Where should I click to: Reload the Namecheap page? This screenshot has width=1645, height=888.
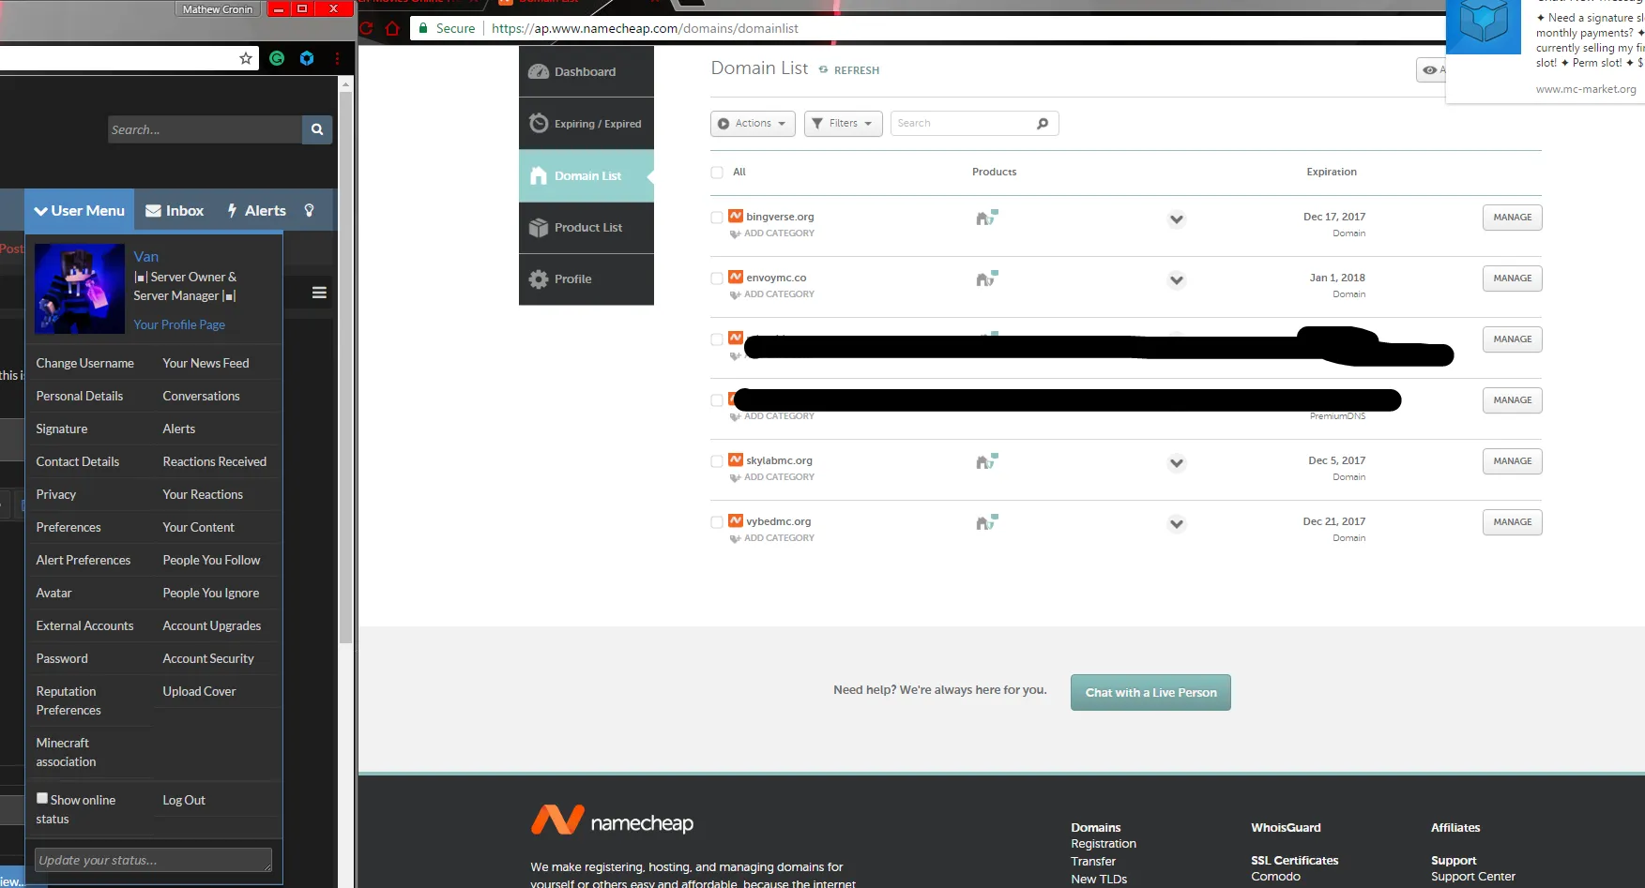click(366, 28)
